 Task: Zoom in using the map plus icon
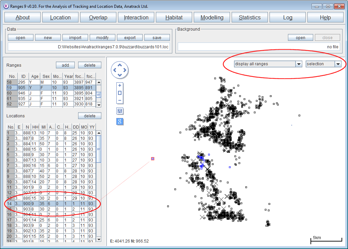point(120,85)
